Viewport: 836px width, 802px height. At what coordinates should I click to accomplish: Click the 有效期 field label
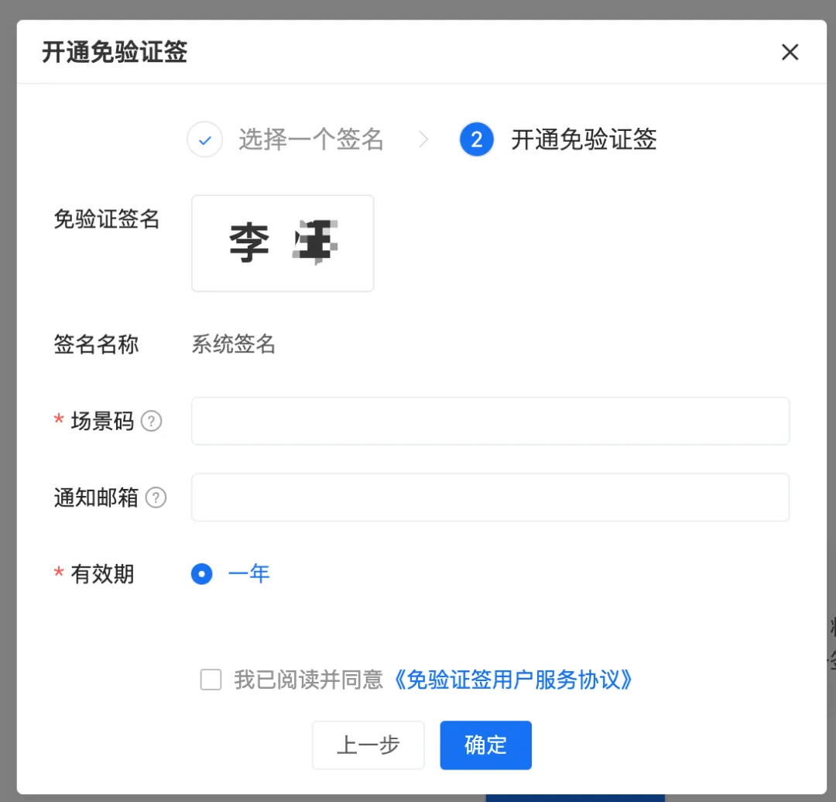pyautogui.click(x=102, y=574)
